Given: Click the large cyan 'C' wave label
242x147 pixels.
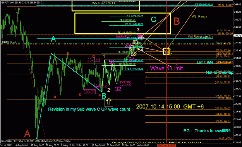Looking at the screenshot, I should (153, 20).
